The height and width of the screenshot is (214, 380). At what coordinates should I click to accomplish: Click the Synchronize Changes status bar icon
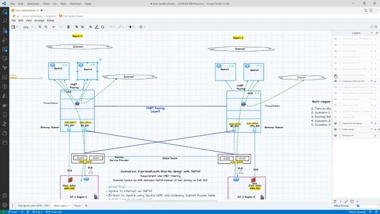pyautogui.click(x=22, y=212)
